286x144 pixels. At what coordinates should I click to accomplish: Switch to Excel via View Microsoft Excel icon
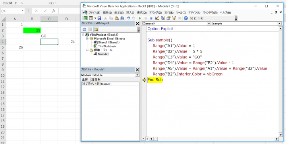[85, 18]
